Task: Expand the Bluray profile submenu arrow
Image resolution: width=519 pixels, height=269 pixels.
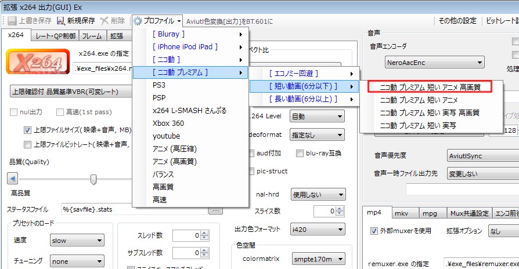Action: tap(240, 34)
